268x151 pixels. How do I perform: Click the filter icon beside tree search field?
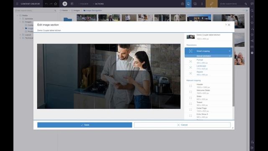[x=55, y=10]
